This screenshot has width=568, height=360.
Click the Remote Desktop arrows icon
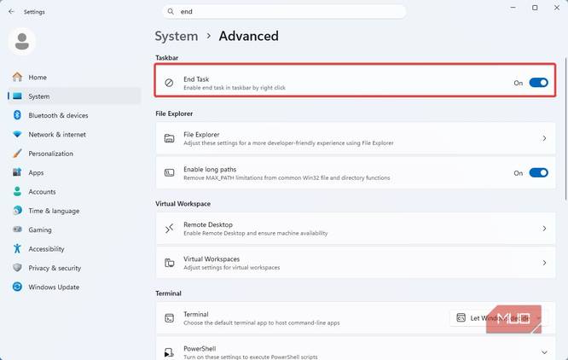click(169, 228)
